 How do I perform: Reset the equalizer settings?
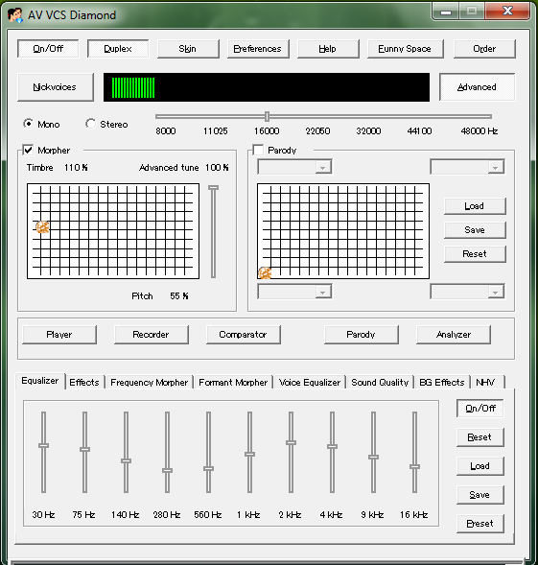(480, 437)
